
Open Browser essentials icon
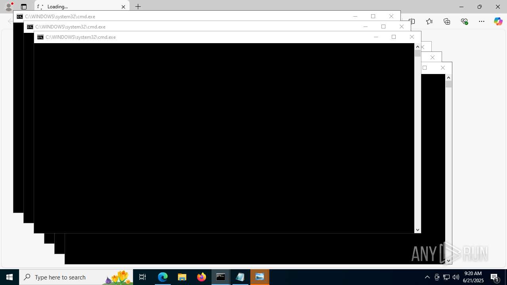[x=464, y=21]
